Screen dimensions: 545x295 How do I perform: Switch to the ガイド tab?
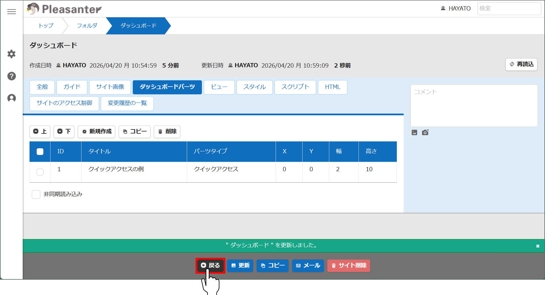[72, 87]
